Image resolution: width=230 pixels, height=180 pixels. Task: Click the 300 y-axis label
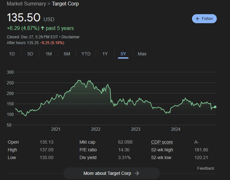point(10,72)
